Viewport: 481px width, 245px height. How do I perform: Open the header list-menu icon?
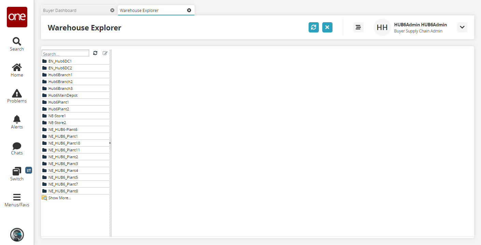click(358, 27)
